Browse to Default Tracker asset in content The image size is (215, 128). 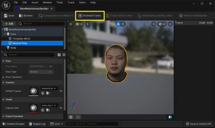pos(48,93)
